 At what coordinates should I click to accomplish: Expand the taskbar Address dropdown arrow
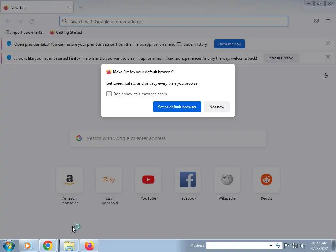271,245
